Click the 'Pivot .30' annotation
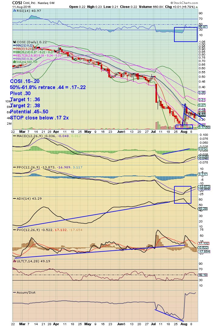The width and height of the screenshot is (213, 327). tap(20, 93)
